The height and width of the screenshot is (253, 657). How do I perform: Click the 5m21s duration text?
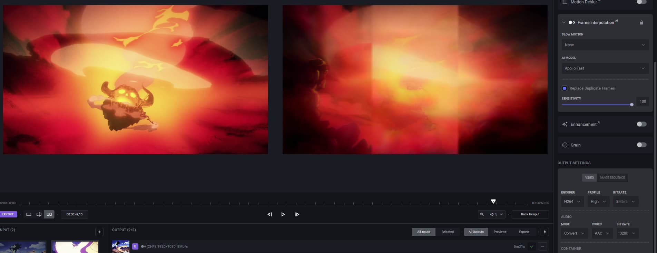(x=519, y=246)
